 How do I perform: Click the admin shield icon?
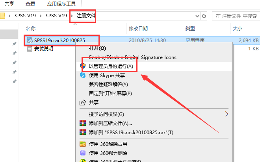83,66
